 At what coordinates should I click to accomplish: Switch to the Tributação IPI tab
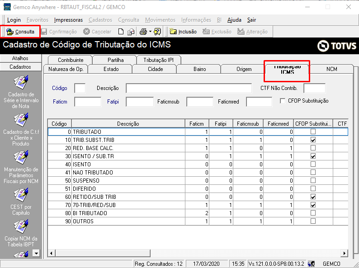tap(158, 60)
